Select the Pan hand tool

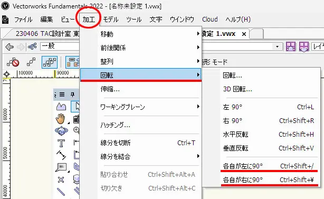60,119
